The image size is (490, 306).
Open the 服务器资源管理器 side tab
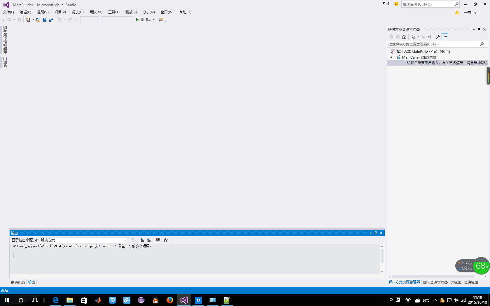(5, 40)
